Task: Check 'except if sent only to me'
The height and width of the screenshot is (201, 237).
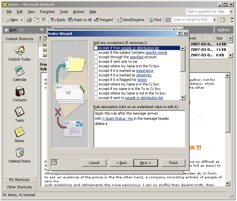Action: (96, 61)
